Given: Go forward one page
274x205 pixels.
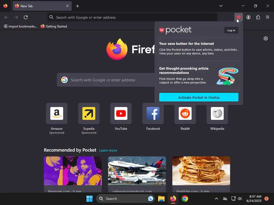Looking at the screenshot, I should click(16, 17).
